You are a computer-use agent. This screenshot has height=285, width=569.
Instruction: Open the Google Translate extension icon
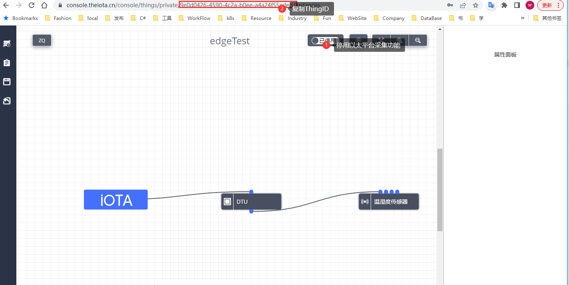coord(492,5)
